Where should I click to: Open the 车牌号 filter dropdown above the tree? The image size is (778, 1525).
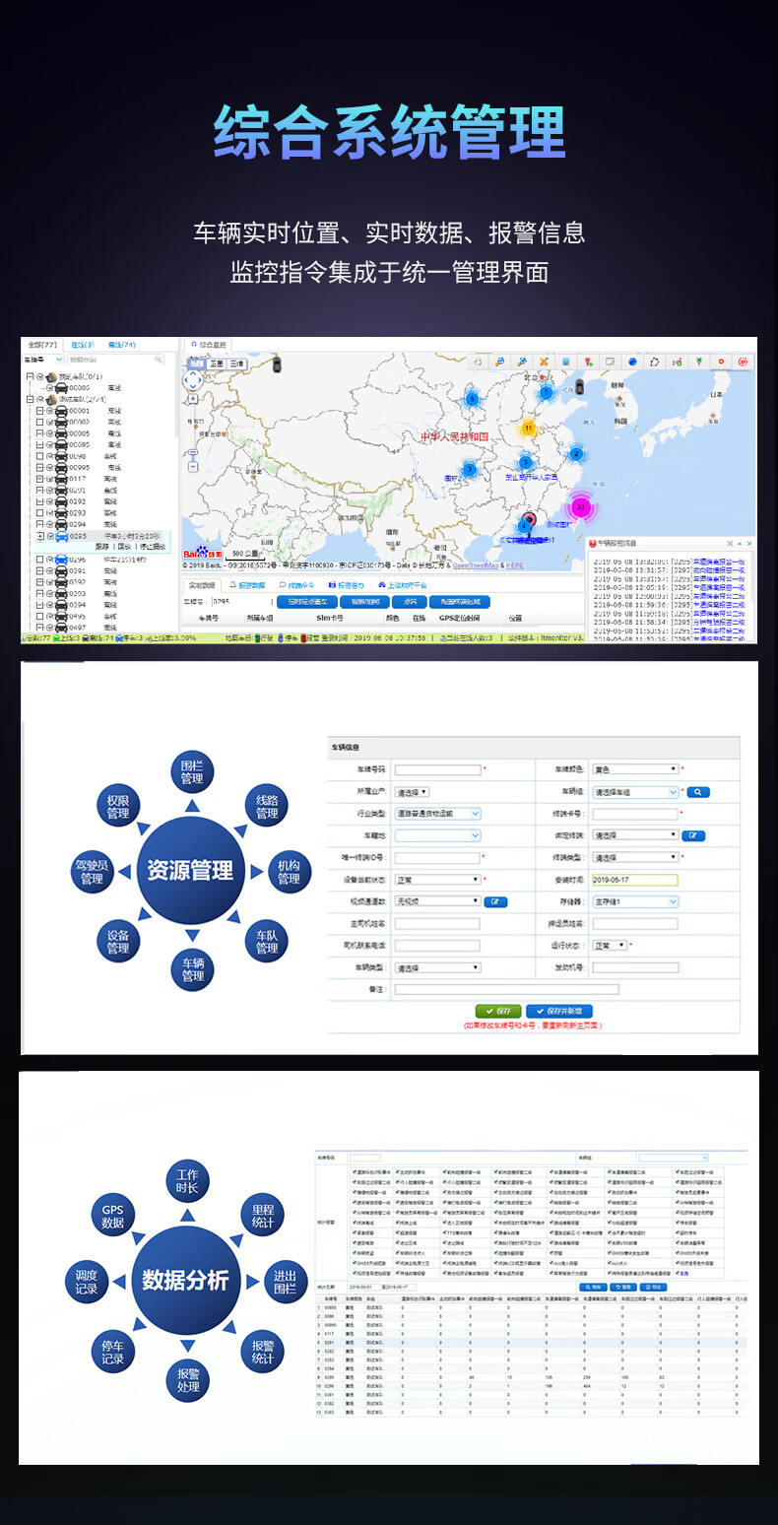pos(44,360)
